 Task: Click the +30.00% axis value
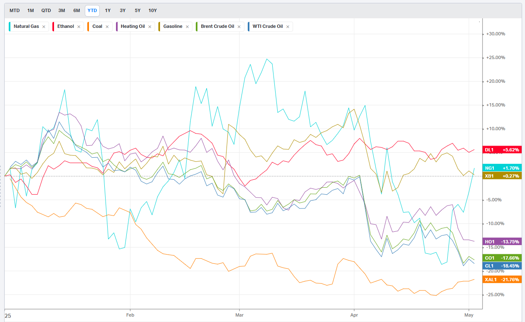point(495,34)
